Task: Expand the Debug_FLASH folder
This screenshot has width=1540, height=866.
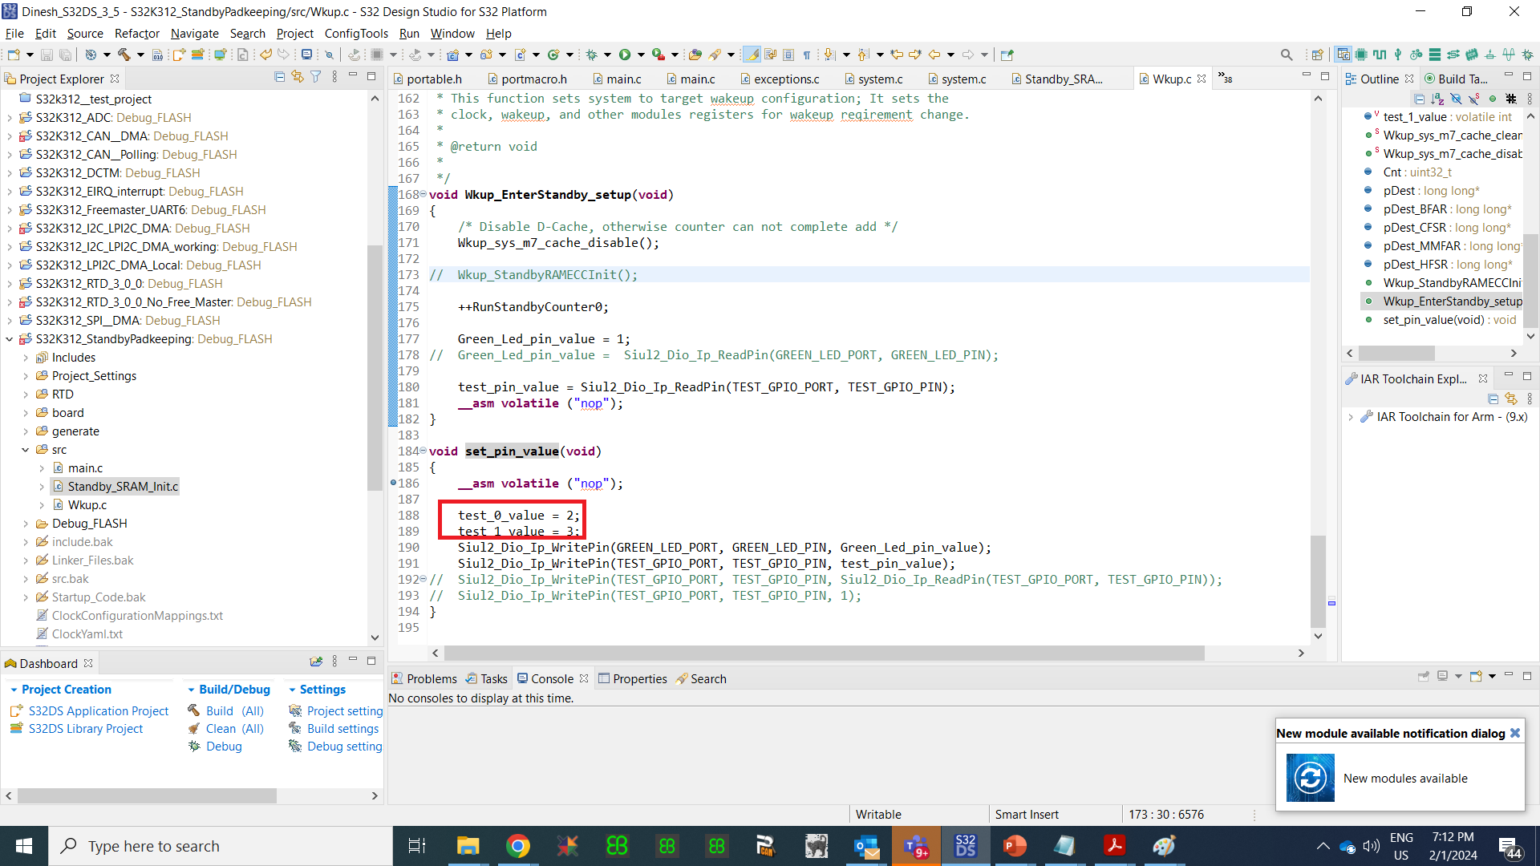Action: point(26,524)
